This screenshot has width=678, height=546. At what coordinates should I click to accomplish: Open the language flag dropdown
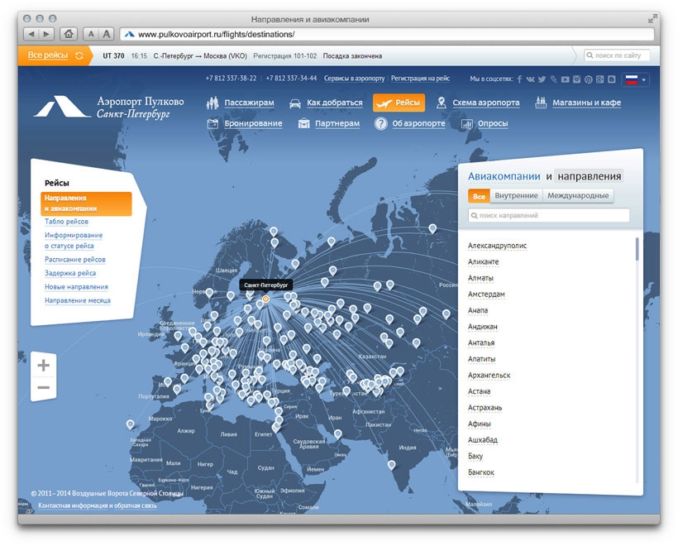pyautogui.click(x=636, y=79)
